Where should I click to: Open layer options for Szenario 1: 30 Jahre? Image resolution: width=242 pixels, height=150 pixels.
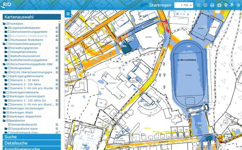pyautogui.click(x=57, y=80)
